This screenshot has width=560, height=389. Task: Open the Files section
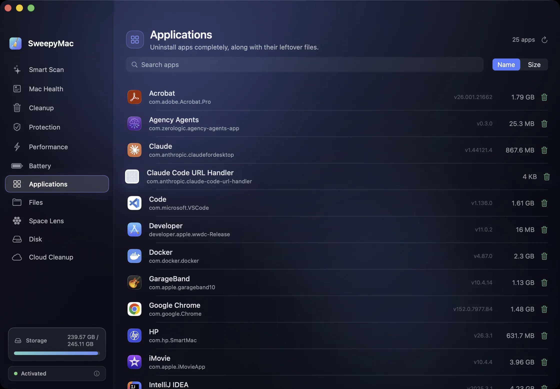point(57,202)
